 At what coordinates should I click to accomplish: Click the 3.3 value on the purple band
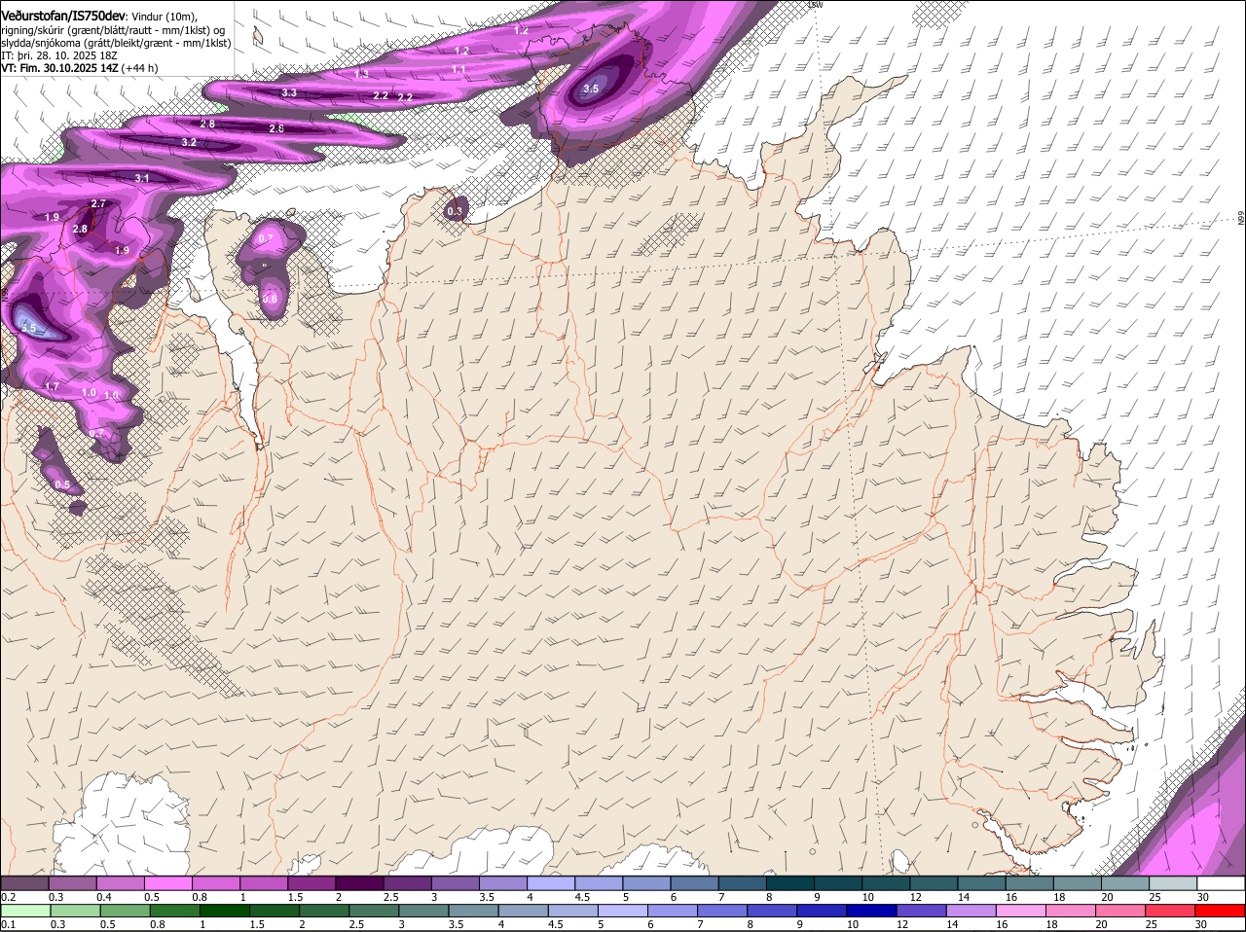289,93
